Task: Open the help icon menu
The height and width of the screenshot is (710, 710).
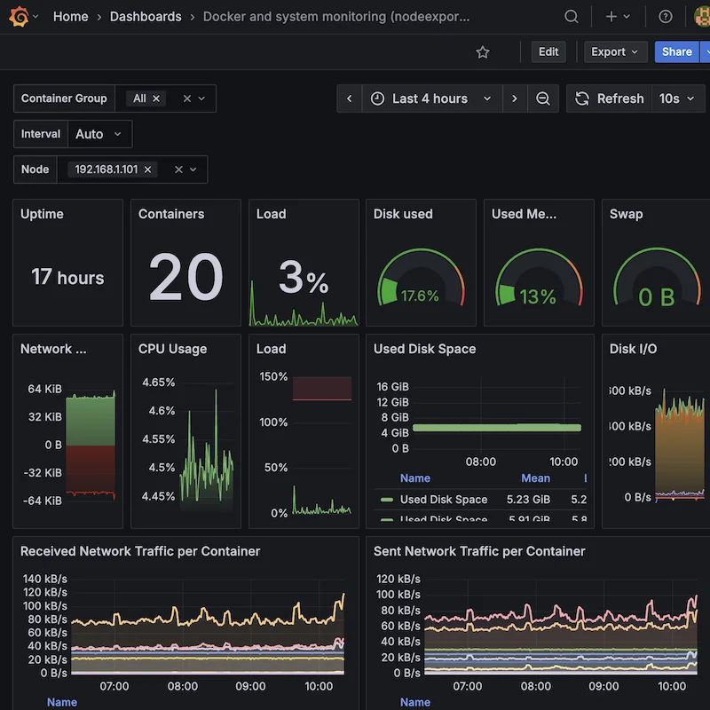Action: [665, 16]
